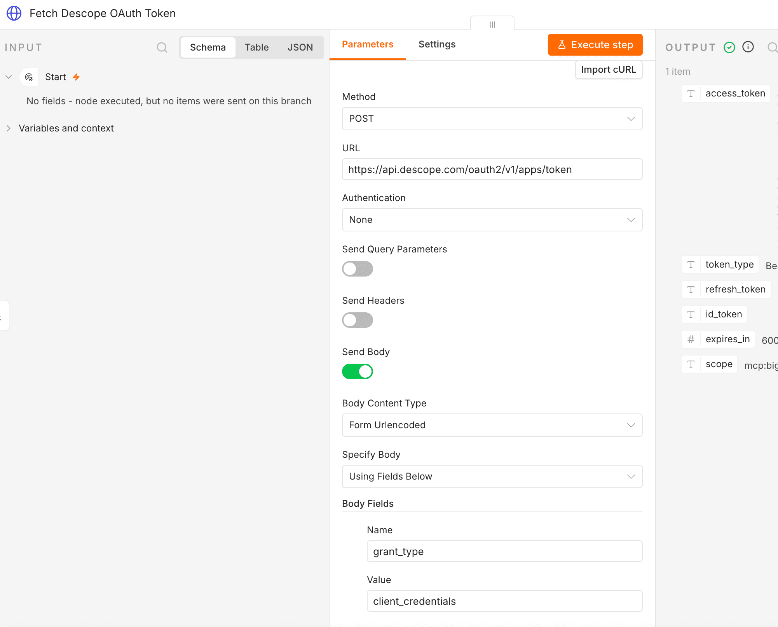778x627 pixels.
Task: Click the '1 item' output count
Action: point(678,72)
